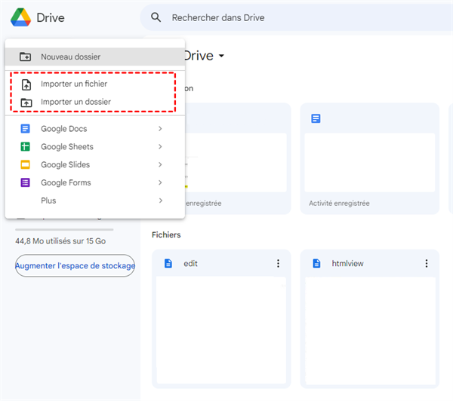This screenshot has width=453, height=401.
Task: Click the storage usage progress bar
Action: click(x=64, y=229)
